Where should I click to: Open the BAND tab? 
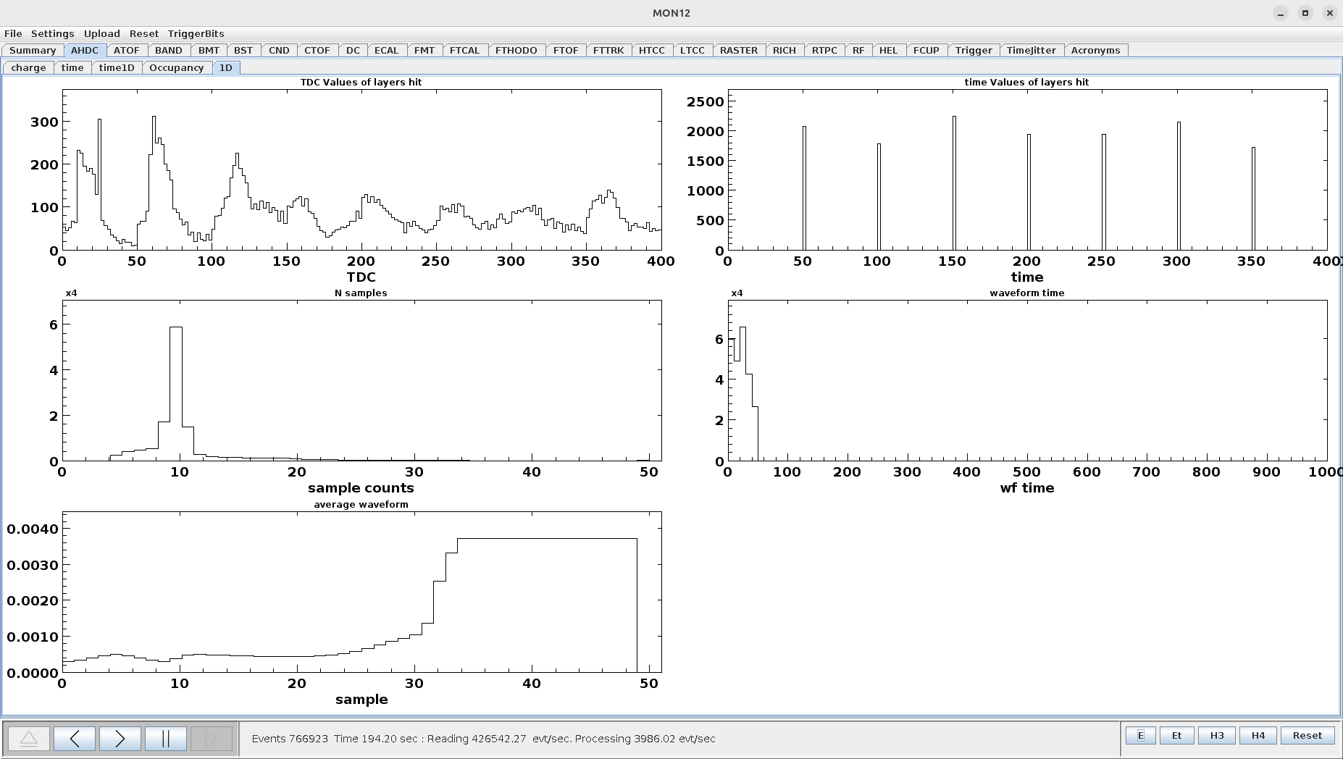coord(169,50)
